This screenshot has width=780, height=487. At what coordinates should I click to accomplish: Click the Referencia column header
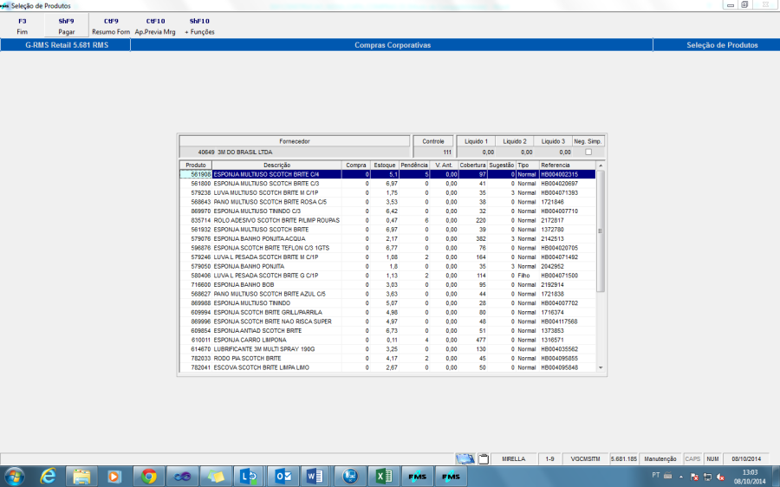(567, 166)
